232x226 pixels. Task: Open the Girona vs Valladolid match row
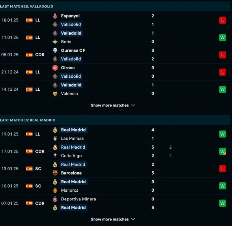pyautogui.click(x=116, y=72)
